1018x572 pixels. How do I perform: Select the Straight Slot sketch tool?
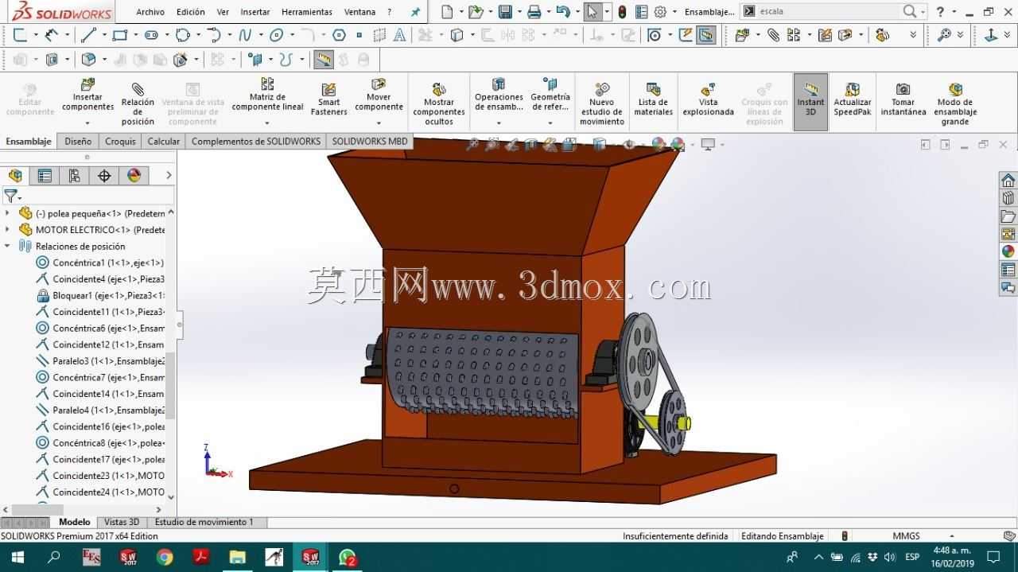tap(151, 35)
